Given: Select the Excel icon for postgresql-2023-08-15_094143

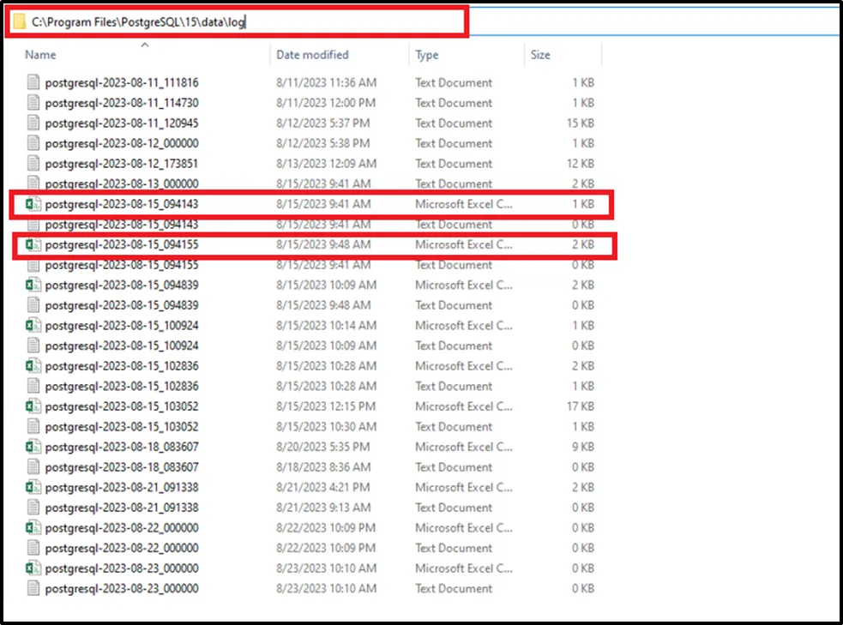Looking at the screenshot, I should point(33,204).
